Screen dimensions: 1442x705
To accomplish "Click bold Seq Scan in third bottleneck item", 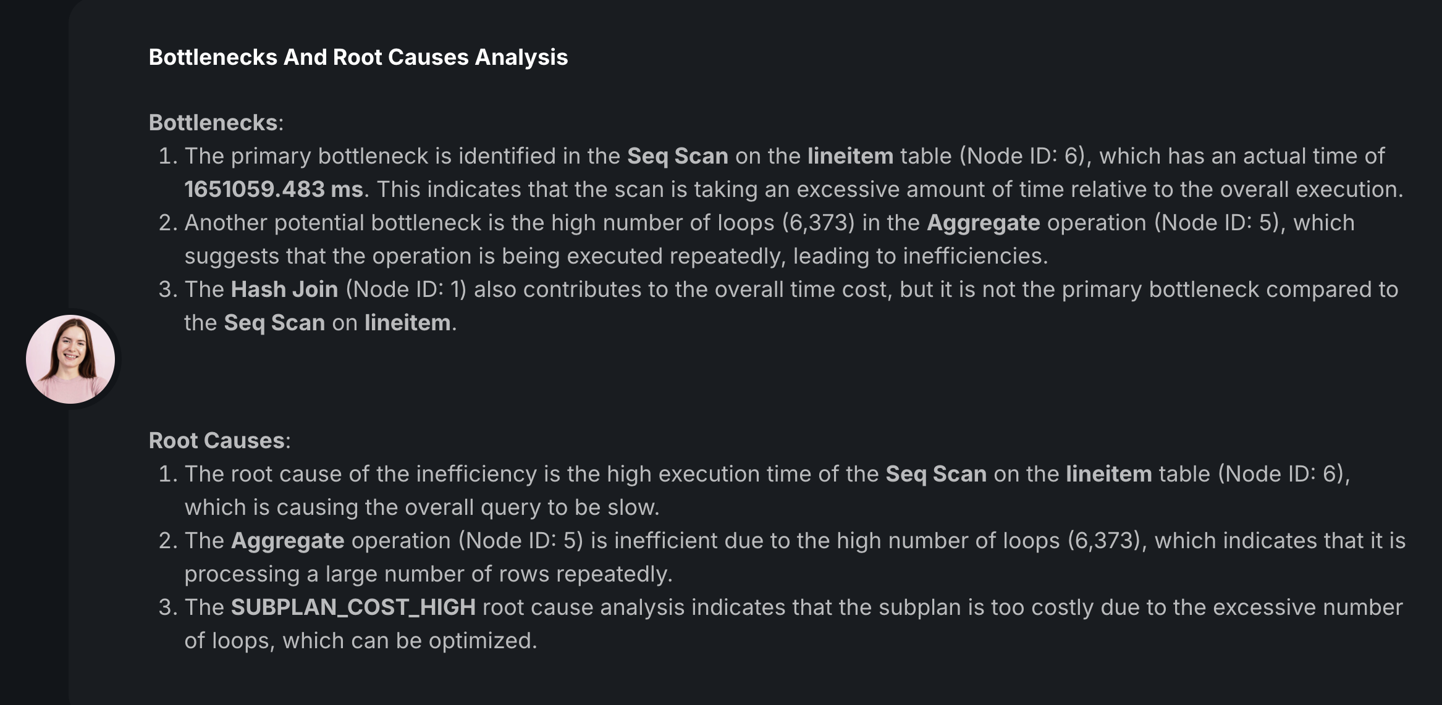I will [274, 322].
